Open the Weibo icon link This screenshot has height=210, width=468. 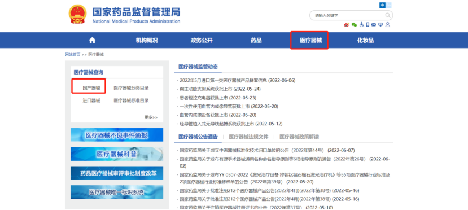347,25
